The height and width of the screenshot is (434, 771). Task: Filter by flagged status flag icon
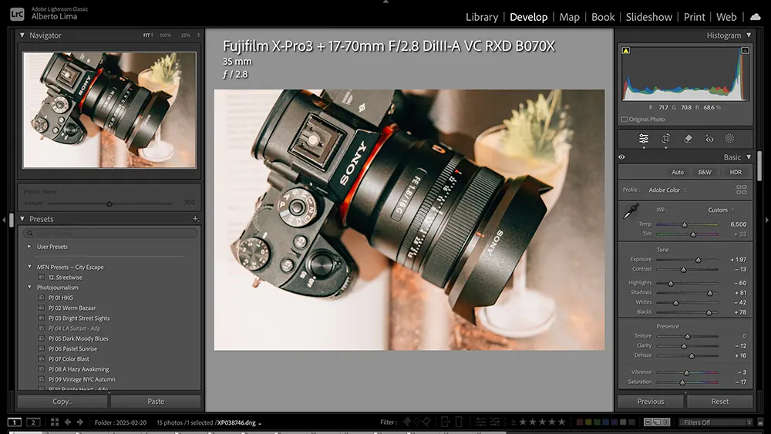pos(406,422)
